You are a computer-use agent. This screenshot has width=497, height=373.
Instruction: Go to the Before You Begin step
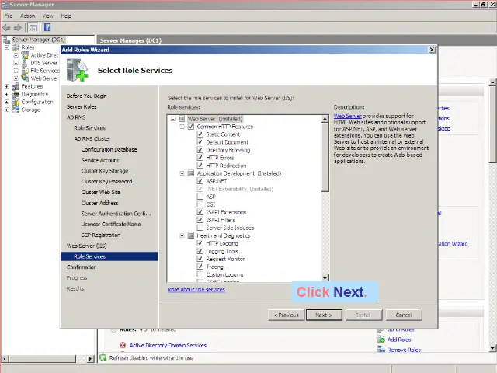[x=86, y=96]
